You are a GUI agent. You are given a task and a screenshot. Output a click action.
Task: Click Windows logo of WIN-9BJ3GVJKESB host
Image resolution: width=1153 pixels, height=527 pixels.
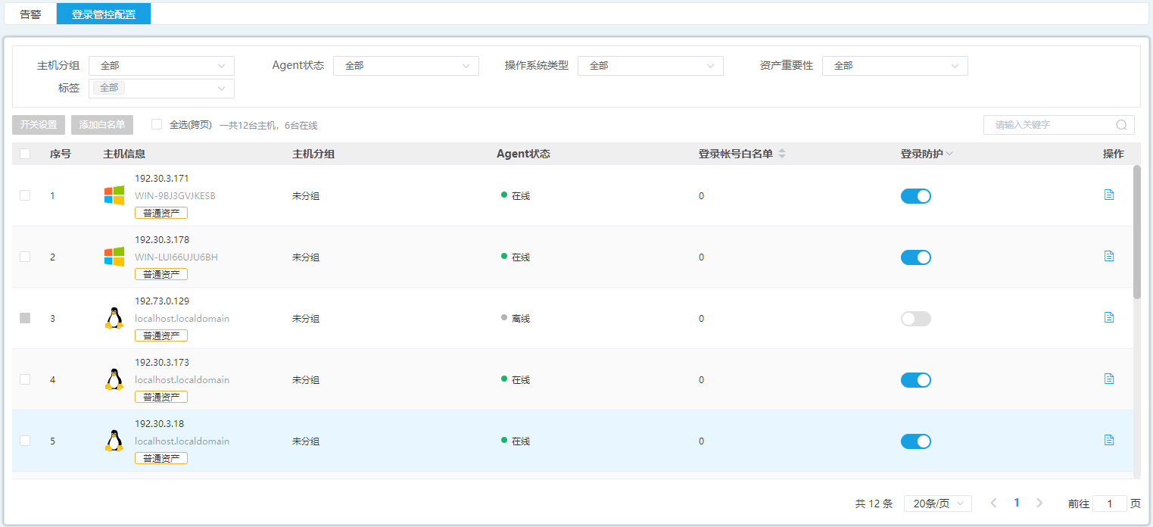coord(114,195)
